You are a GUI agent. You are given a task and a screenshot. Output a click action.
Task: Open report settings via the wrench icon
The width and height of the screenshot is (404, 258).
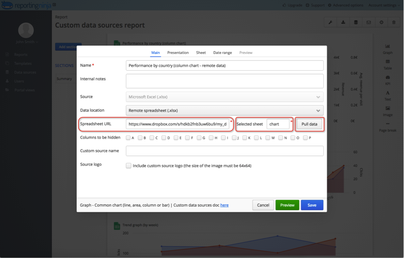330,21
